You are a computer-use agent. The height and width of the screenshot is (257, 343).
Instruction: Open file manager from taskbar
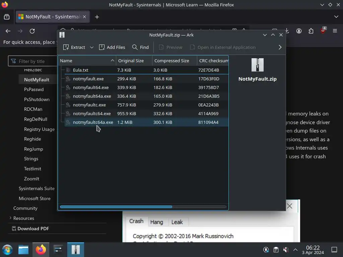23,250
